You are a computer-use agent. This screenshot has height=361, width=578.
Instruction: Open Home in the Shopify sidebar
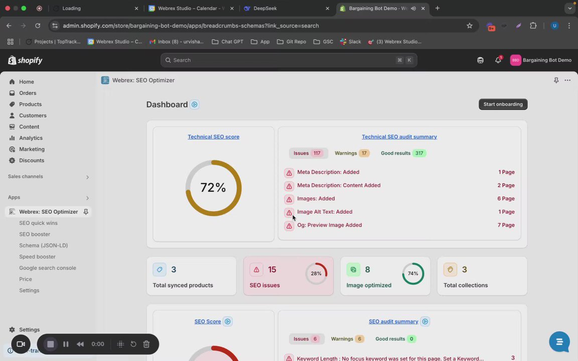(x=26, y=82)
